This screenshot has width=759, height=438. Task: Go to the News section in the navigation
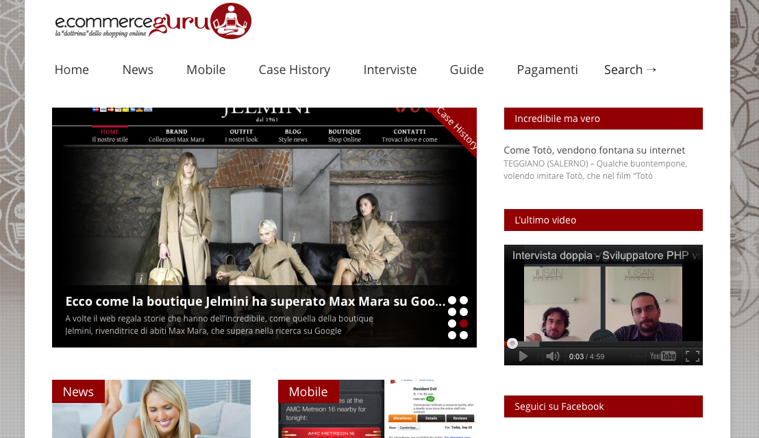point(138,70)
